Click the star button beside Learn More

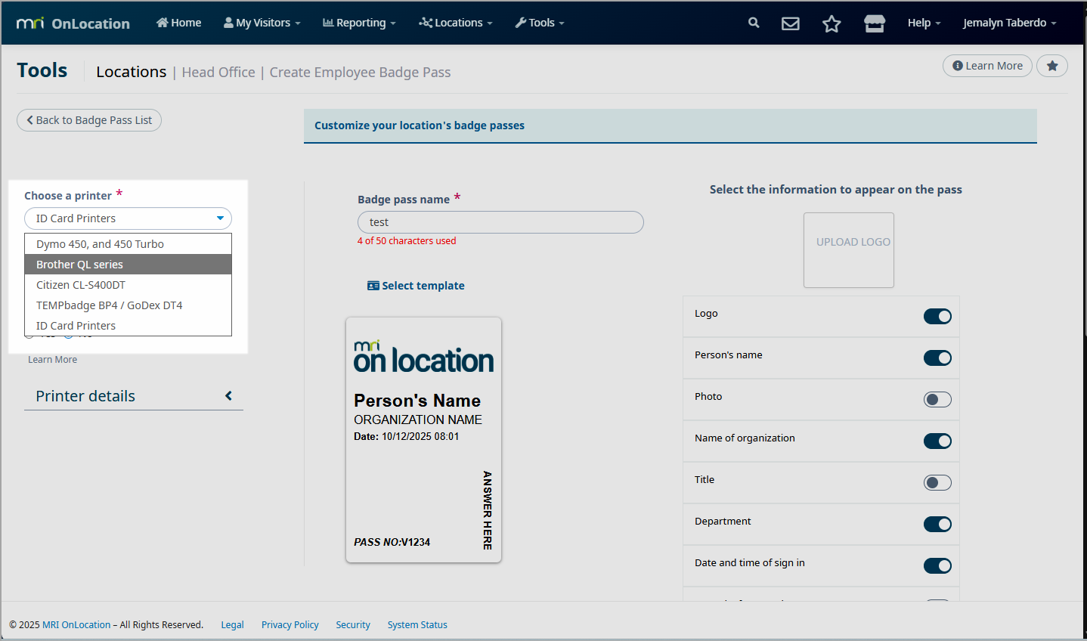(x=1051, y=66)
